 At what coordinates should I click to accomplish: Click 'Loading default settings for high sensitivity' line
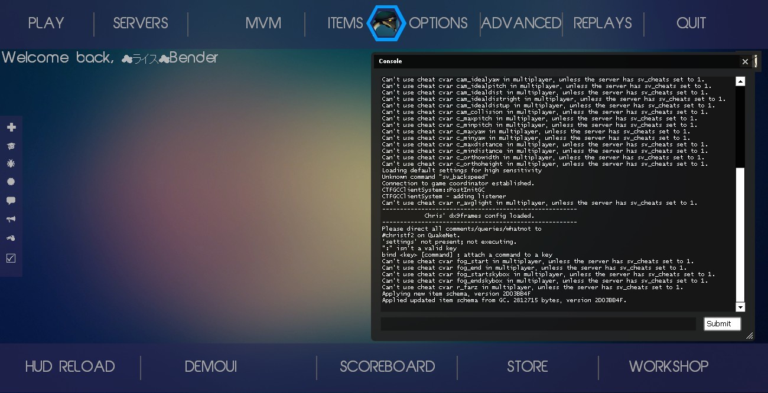coord(461,171)
